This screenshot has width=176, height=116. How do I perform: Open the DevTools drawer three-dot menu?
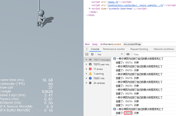[87, 49]
